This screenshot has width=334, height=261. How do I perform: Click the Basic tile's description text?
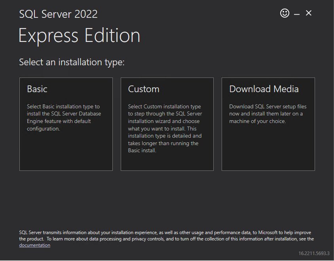[64, 117]
